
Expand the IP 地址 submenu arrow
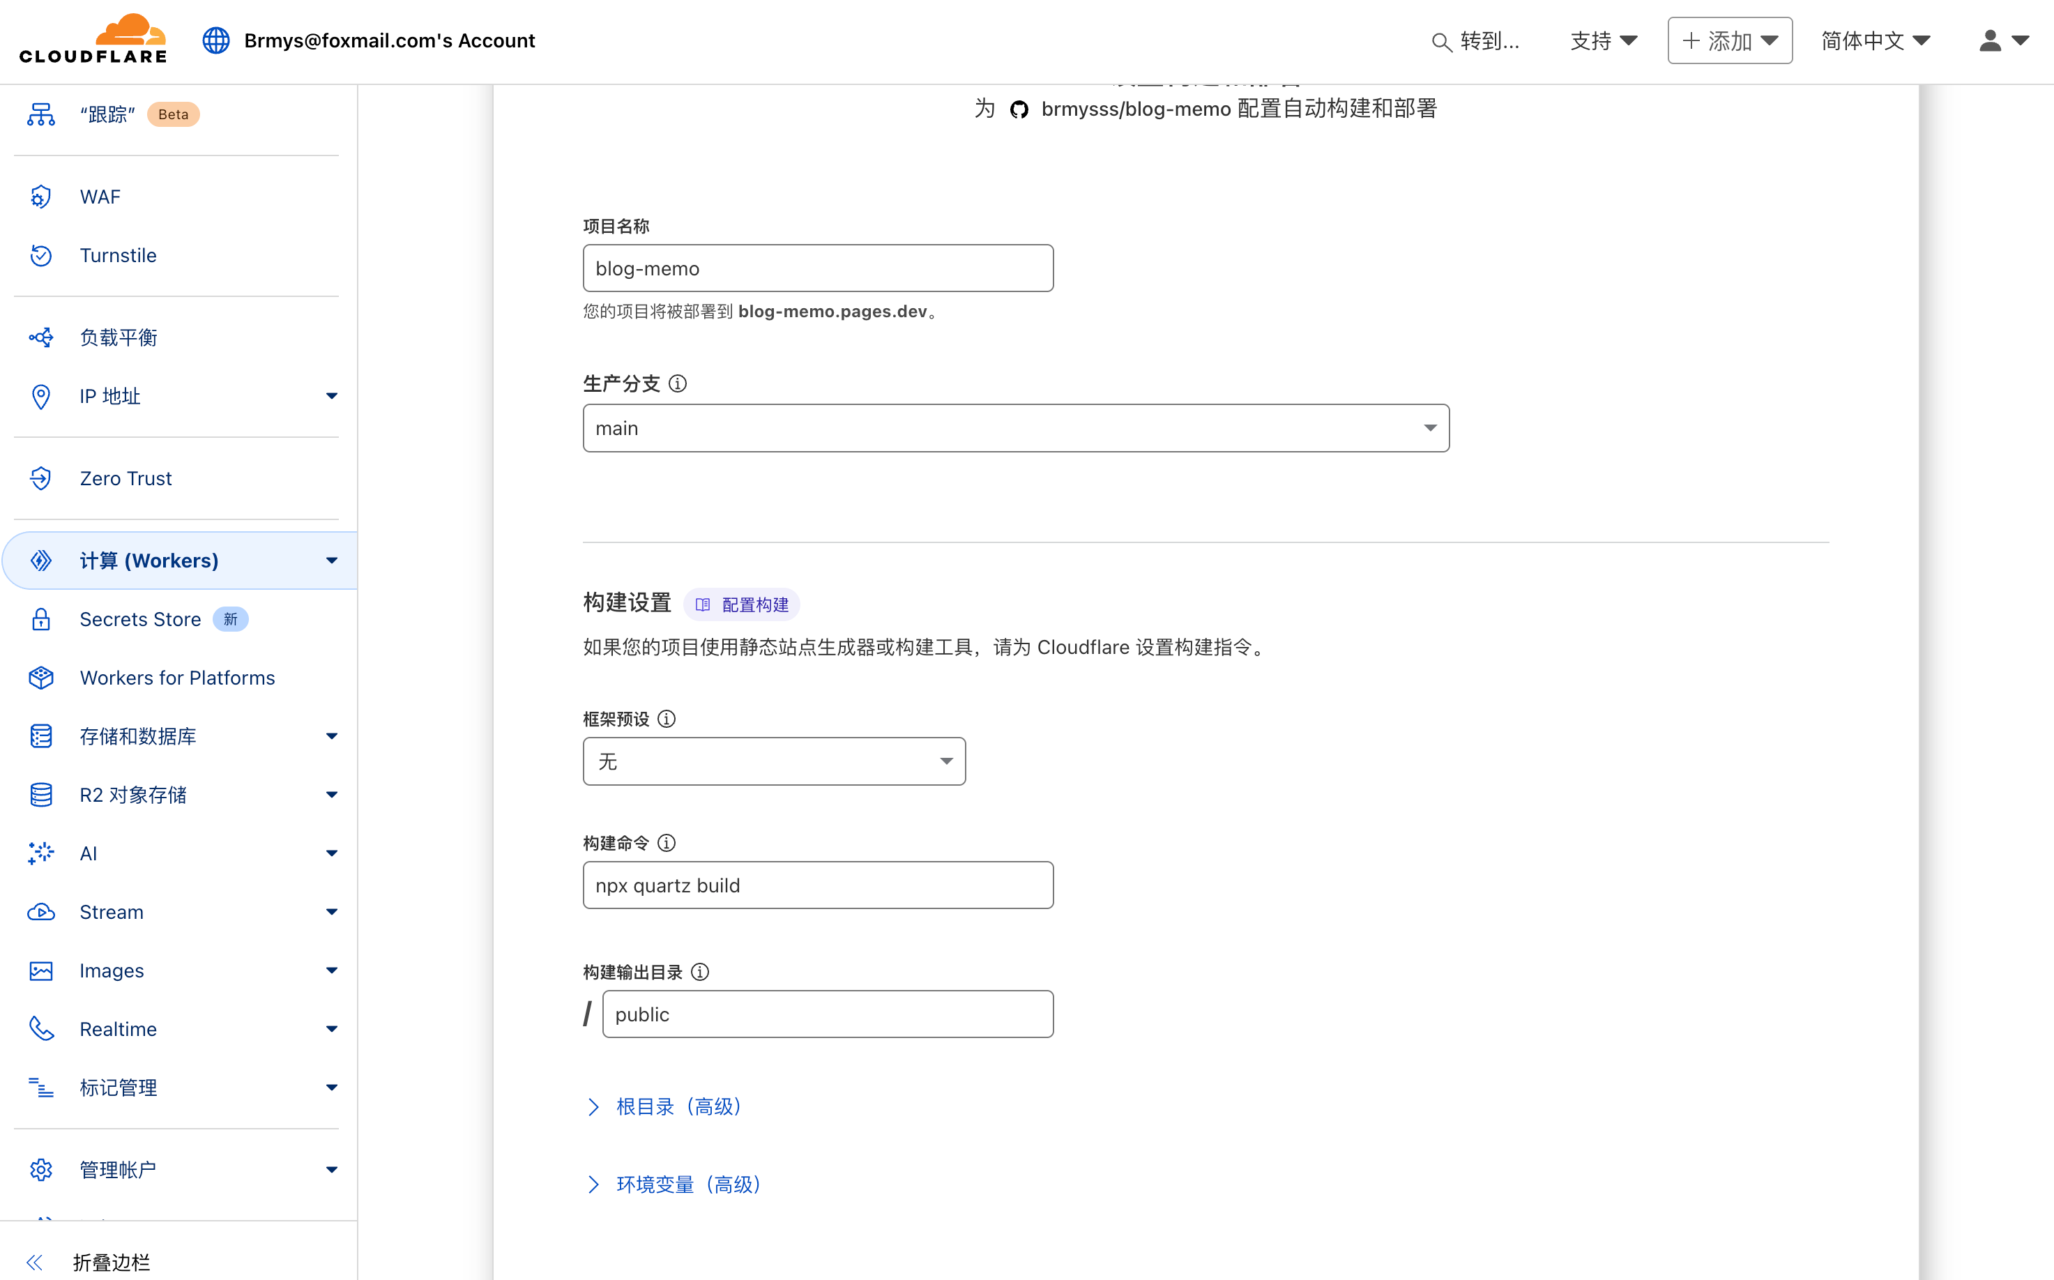pos(332,396)
